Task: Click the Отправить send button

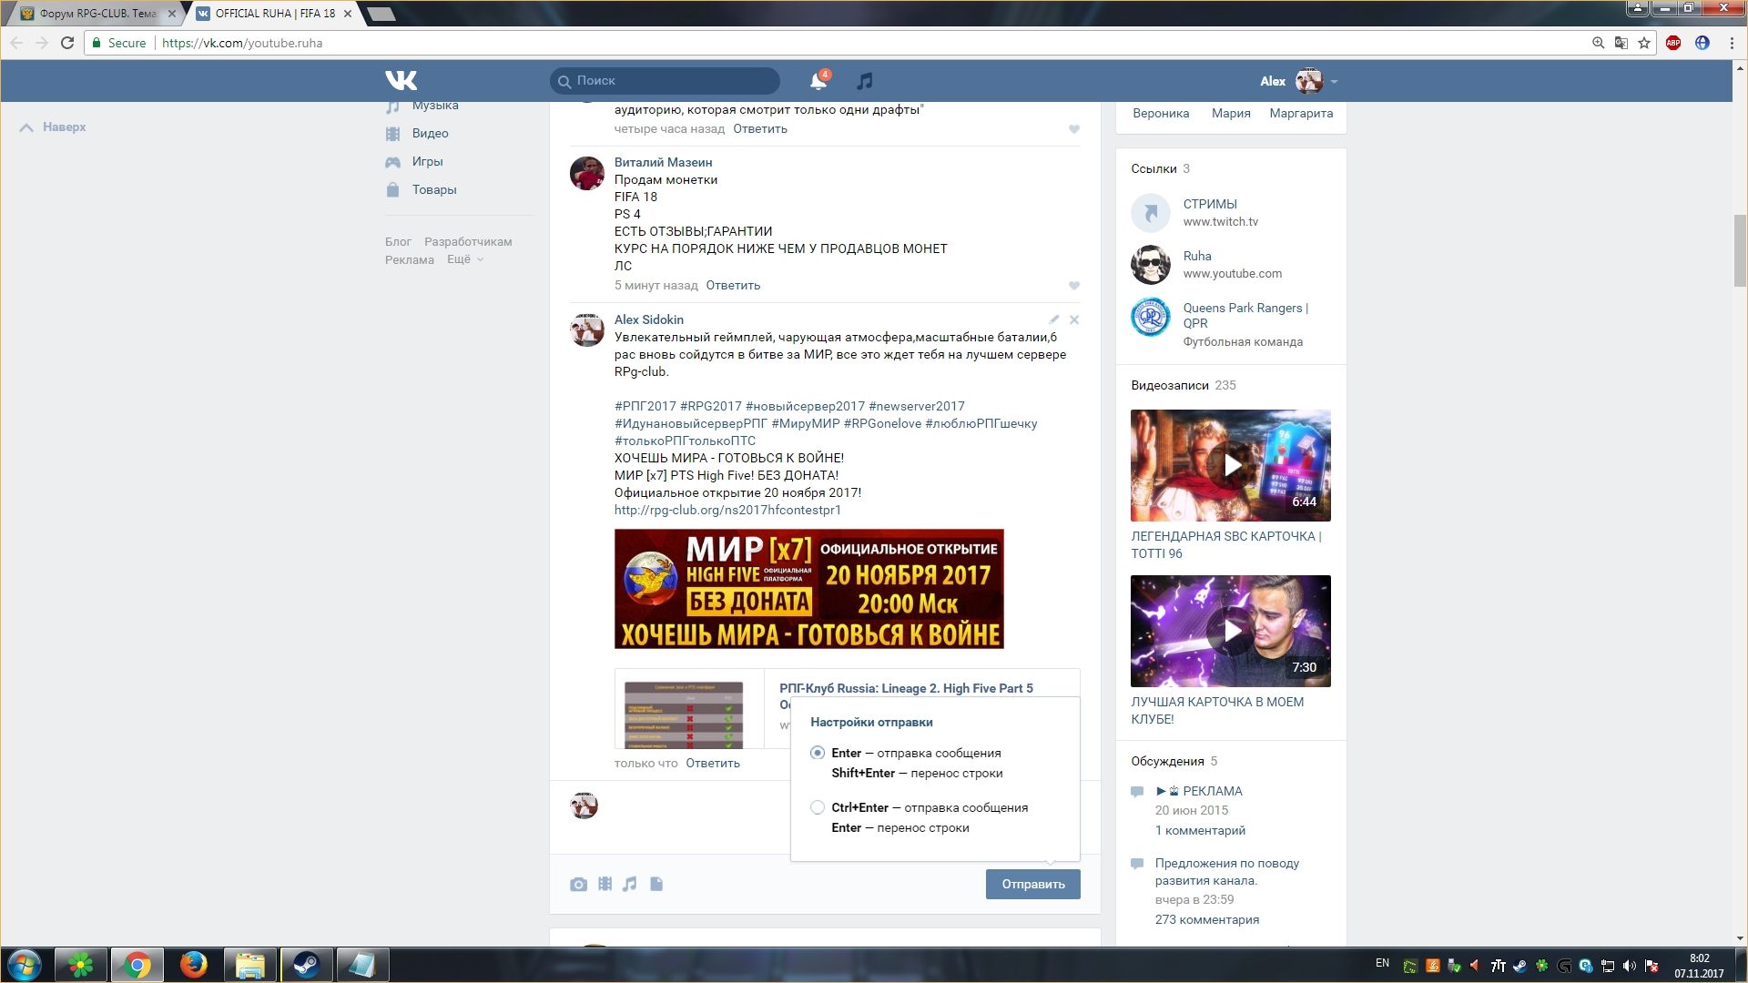Action: pyautogui.click(x=1032, y=884)
